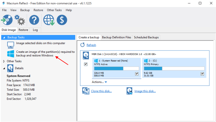Click the globe download updates icon
The width and height of the screenshot is (216, 122).
[x=49, y=20]
